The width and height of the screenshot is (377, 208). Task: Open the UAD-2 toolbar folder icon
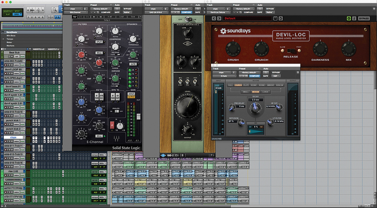(177, 155)
